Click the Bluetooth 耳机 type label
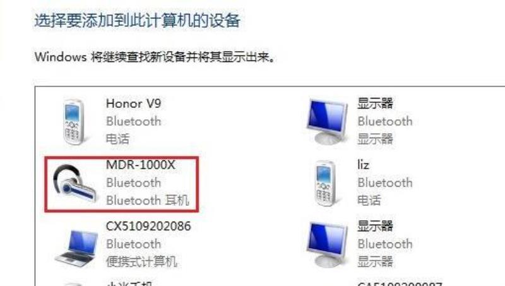Image resolution: width=505 pixels, height=286 pixels. pos(148,200)
